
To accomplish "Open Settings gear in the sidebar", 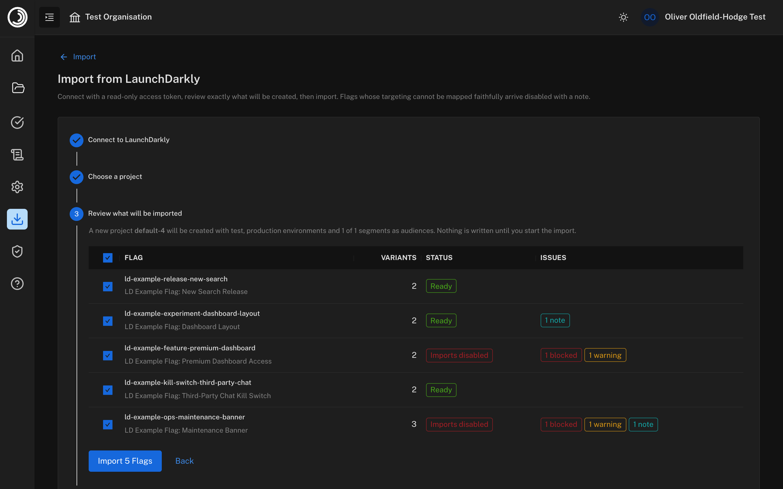I will [x=17, y=187].
